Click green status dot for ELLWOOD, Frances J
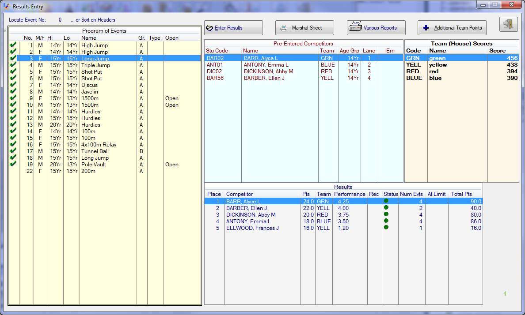 point(386,228)
